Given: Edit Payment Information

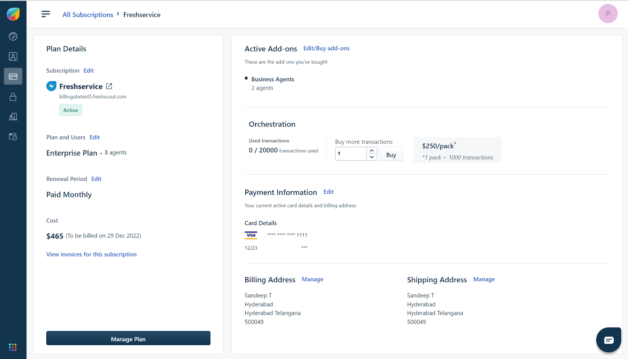Looking at the screenshot, I should (329, 192).
